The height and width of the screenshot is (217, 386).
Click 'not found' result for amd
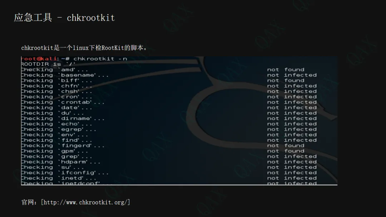tap(286, 70)
